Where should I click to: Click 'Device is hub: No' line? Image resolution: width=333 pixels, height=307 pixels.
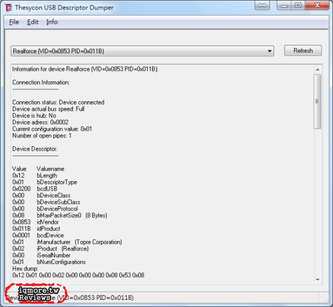(x=34, y=116)
